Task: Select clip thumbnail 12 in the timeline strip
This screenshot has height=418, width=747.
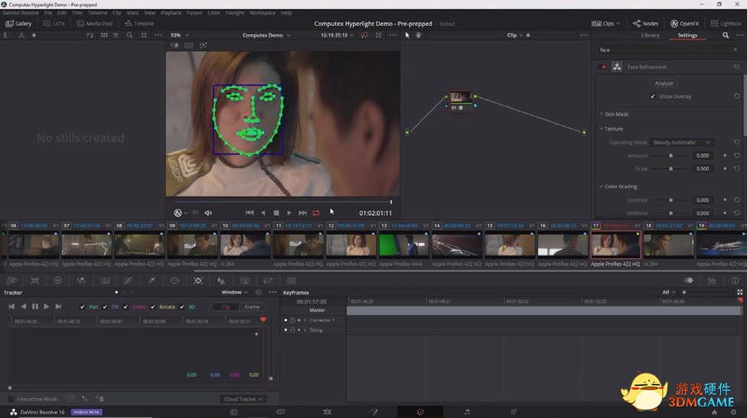Action: tap(351, 245)
